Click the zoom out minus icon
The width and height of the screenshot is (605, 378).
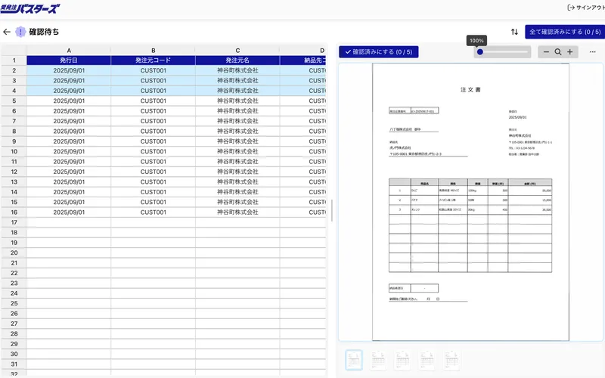pyautogui.click(x=546, y=51)
